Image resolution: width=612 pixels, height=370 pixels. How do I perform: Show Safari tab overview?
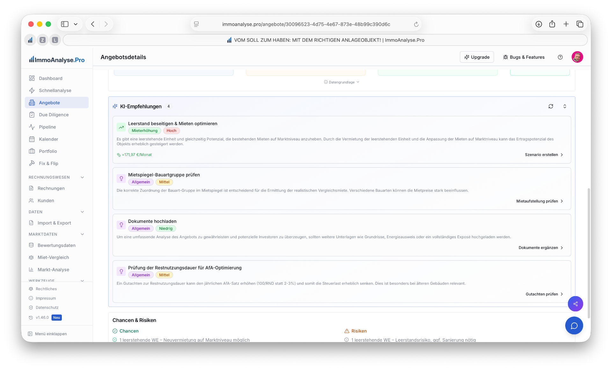580,24
